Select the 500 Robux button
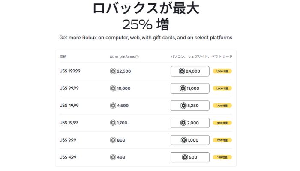300x171 pixels. (190, 157)
